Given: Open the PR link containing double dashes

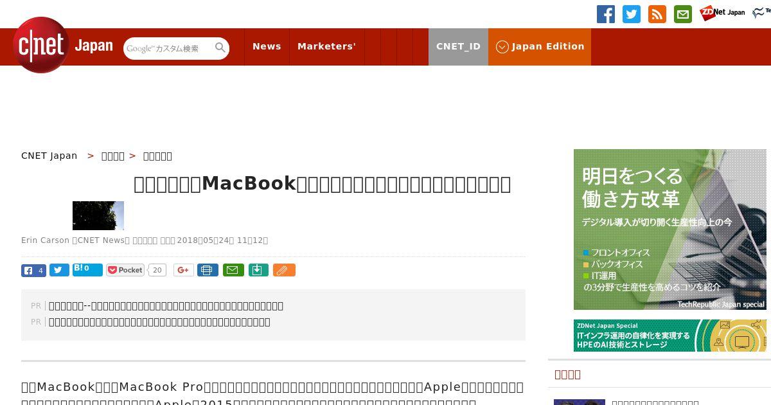Looking at the screenshot, I should tap(166, 306).
